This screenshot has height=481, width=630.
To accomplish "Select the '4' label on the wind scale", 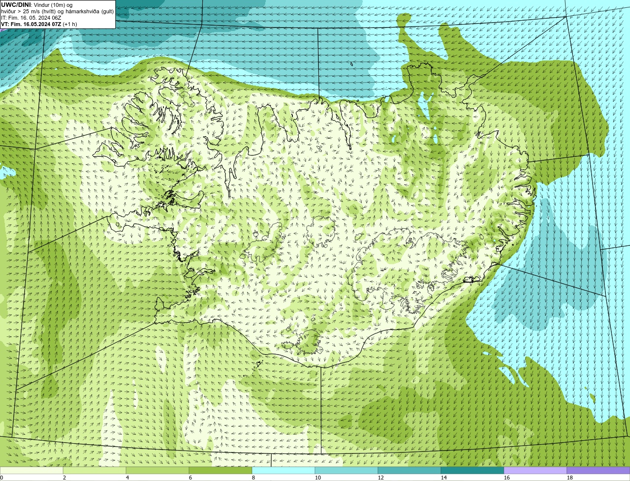I will (127, 478).
